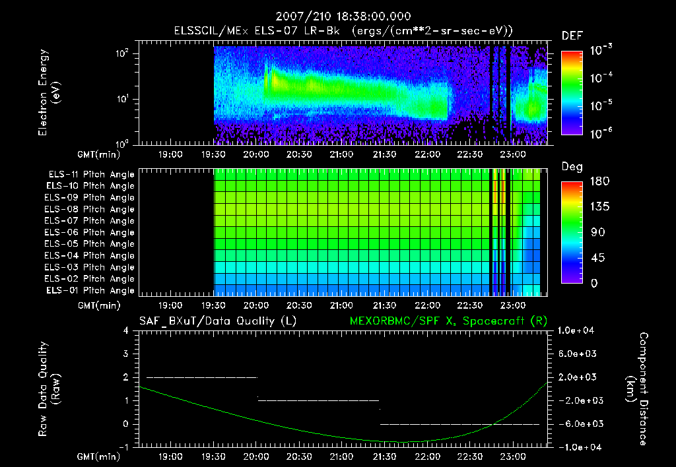Select the Component Distance (km) axis label

(637, 389)
